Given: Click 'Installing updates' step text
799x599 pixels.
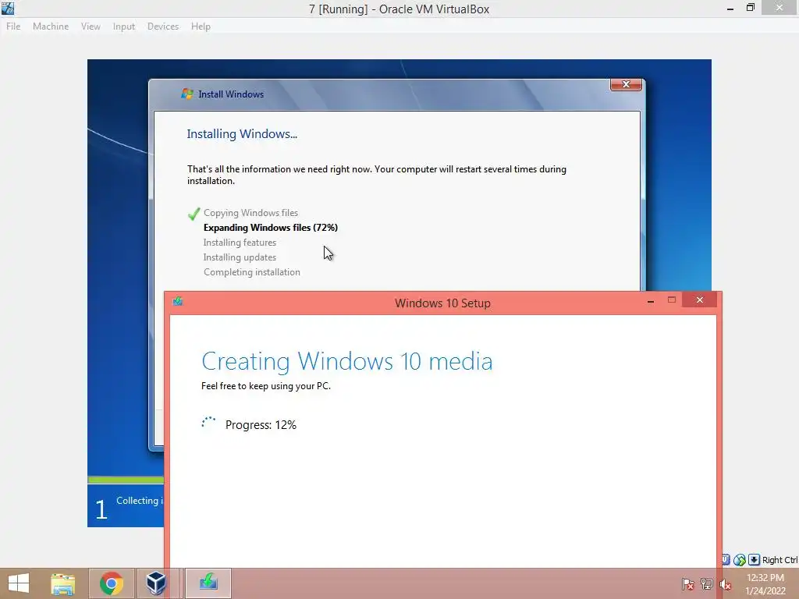Looking at the screenshot, I should (x=240, y=257).
